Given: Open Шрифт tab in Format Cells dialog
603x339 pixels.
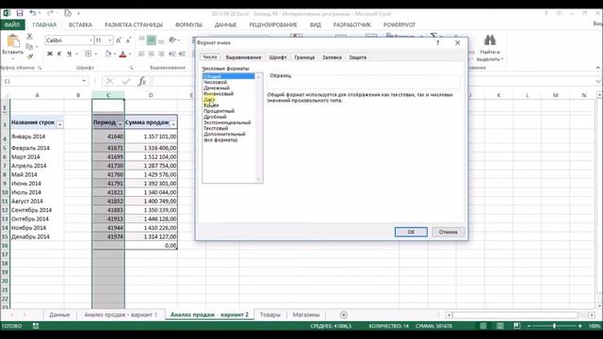Looking at the screenshot, I should click(278, 57).
